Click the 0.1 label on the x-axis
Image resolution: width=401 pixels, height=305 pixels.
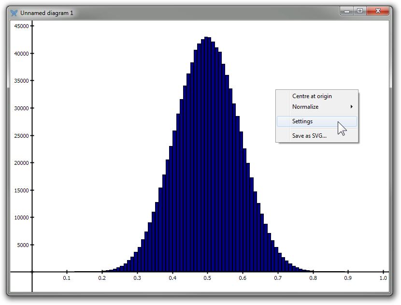[67, 278]
